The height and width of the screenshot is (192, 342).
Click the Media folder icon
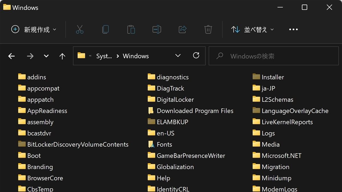[x=256, y=144]
